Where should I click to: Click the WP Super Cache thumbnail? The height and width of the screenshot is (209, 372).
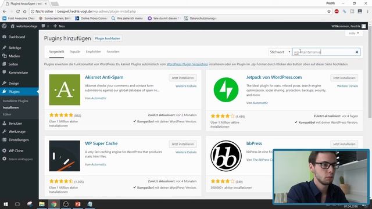pos(65,156)
